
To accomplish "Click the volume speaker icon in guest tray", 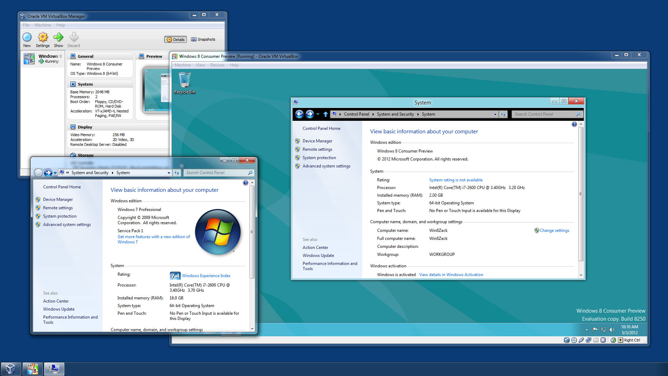I will click(612, 329).
